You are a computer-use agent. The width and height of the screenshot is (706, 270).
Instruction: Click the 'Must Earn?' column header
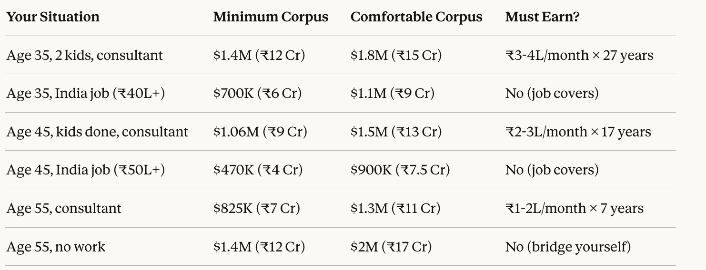point(542,17)
